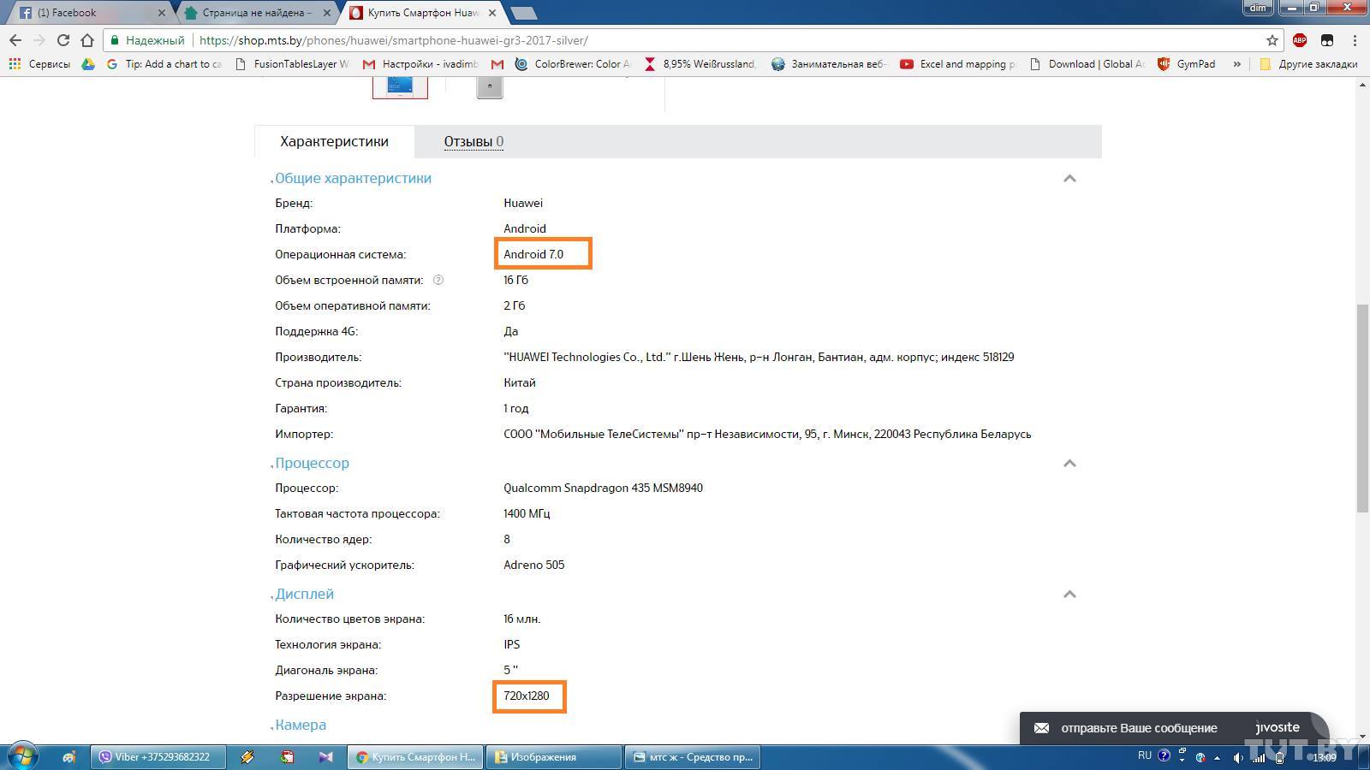Click the Android 7.0 value text

[533, 254]
